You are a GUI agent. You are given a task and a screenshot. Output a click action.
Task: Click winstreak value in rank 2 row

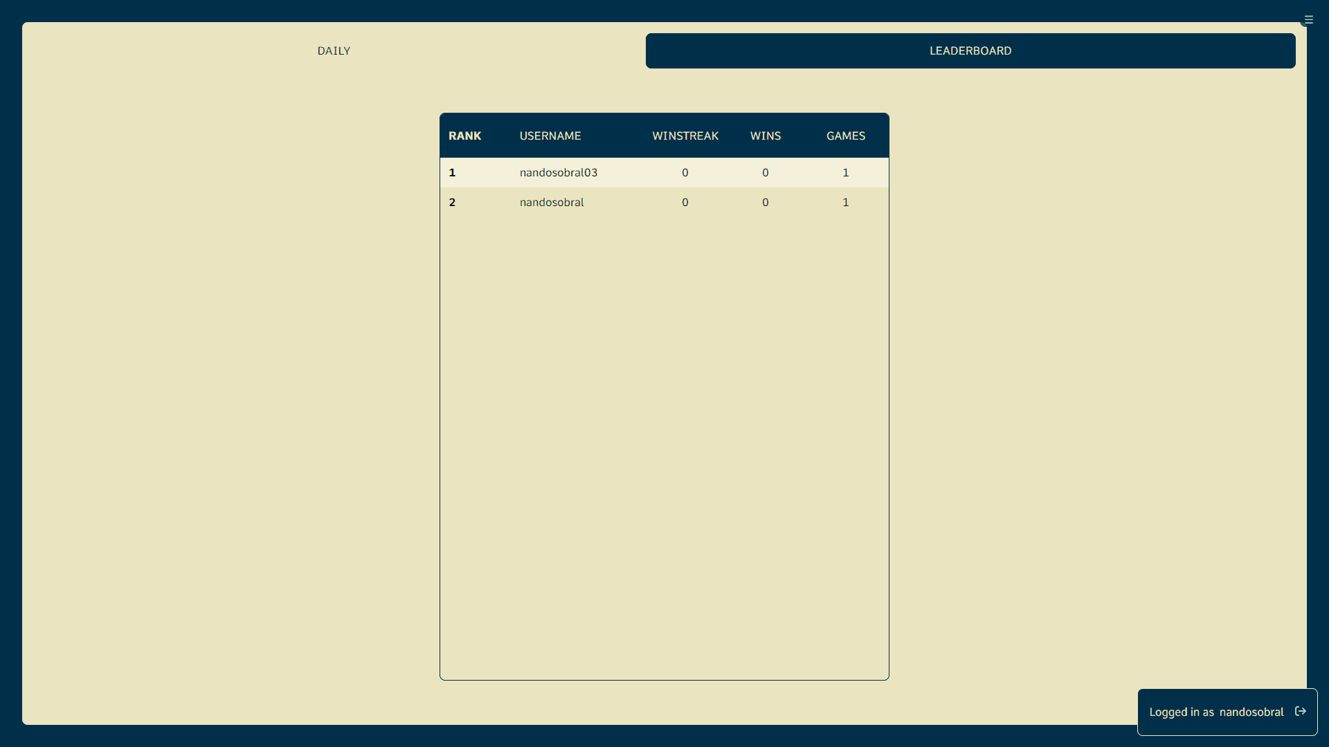[x=685, y=202]
